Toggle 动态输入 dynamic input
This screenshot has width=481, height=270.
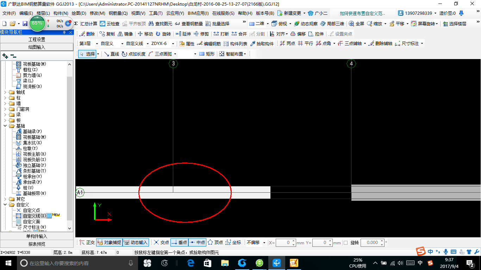point(136,243)
